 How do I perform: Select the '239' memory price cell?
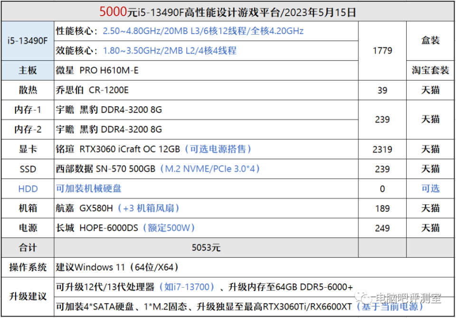382,119
